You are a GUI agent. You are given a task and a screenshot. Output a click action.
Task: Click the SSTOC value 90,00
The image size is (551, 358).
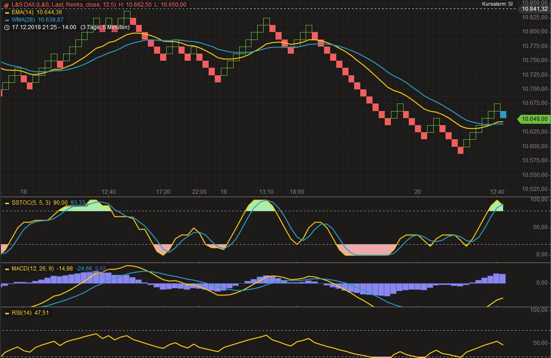[60, 203]
